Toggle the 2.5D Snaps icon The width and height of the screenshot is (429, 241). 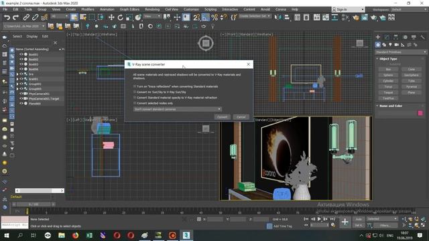click(196, 17)
